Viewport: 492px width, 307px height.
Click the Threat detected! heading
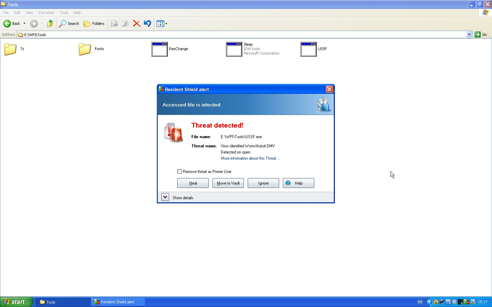tap(217, 125)
